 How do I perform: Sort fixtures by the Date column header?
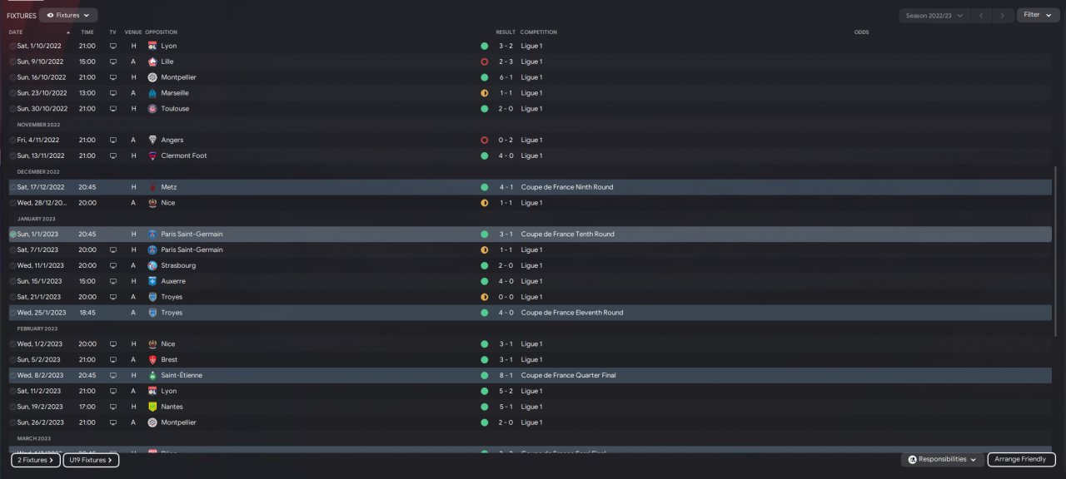17,32
